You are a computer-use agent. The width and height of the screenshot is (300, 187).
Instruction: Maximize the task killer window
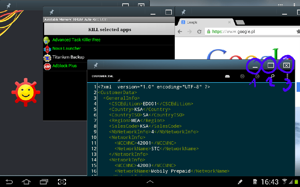(x=169, y=12)
